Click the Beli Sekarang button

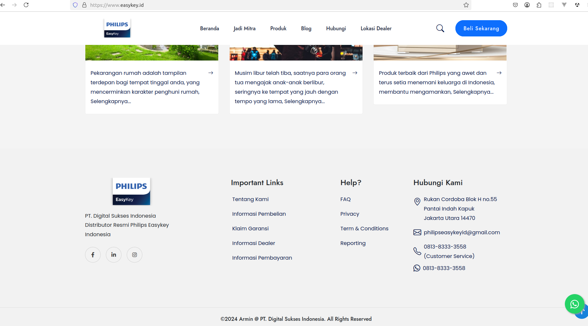tap(481, 28)
